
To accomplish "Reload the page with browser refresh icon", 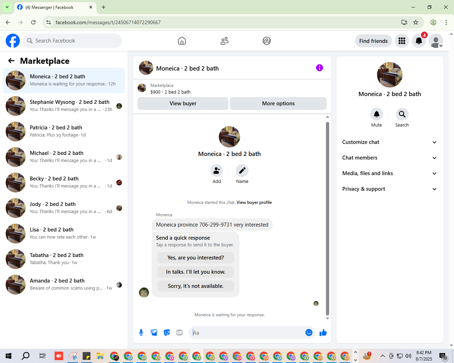I will pyautogui.click(x=33, y=22).
